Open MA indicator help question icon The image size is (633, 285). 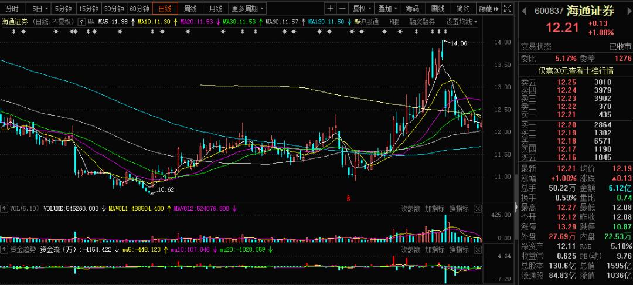[82, 22]
